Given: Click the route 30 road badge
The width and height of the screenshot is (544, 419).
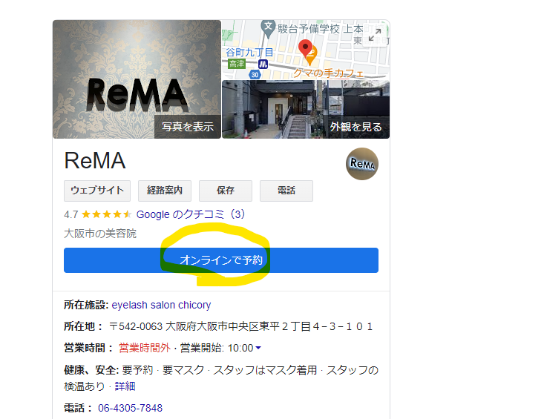Looking at the screenshot, I should point(255,74).
